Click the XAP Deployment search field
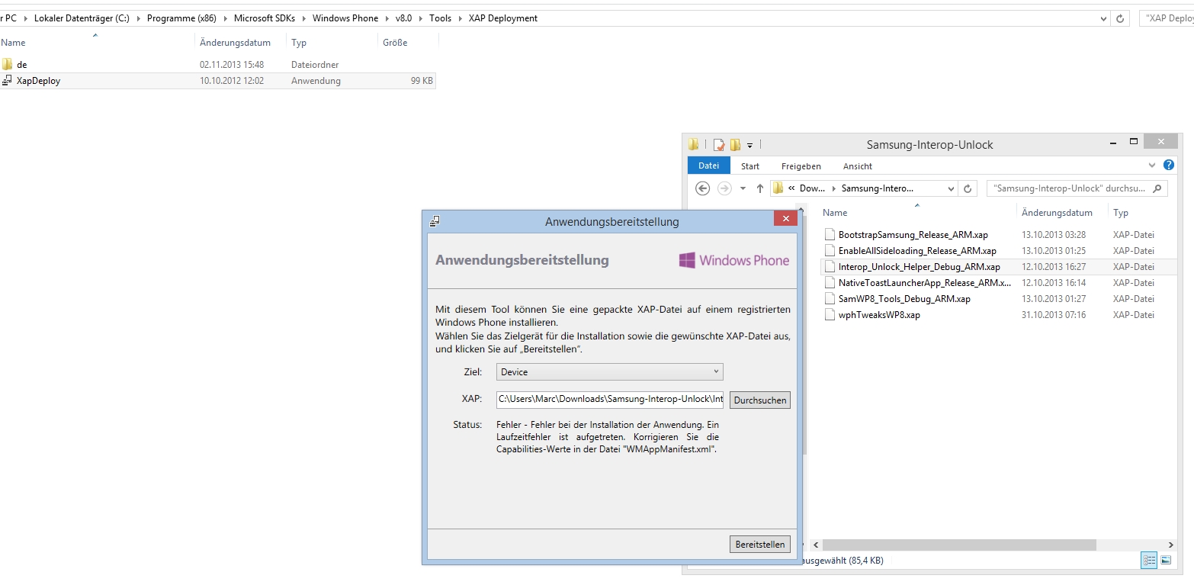Image resolution: width=1194 pixels, height=585 pixels. pyautogui.click(x=1167, y=18)
